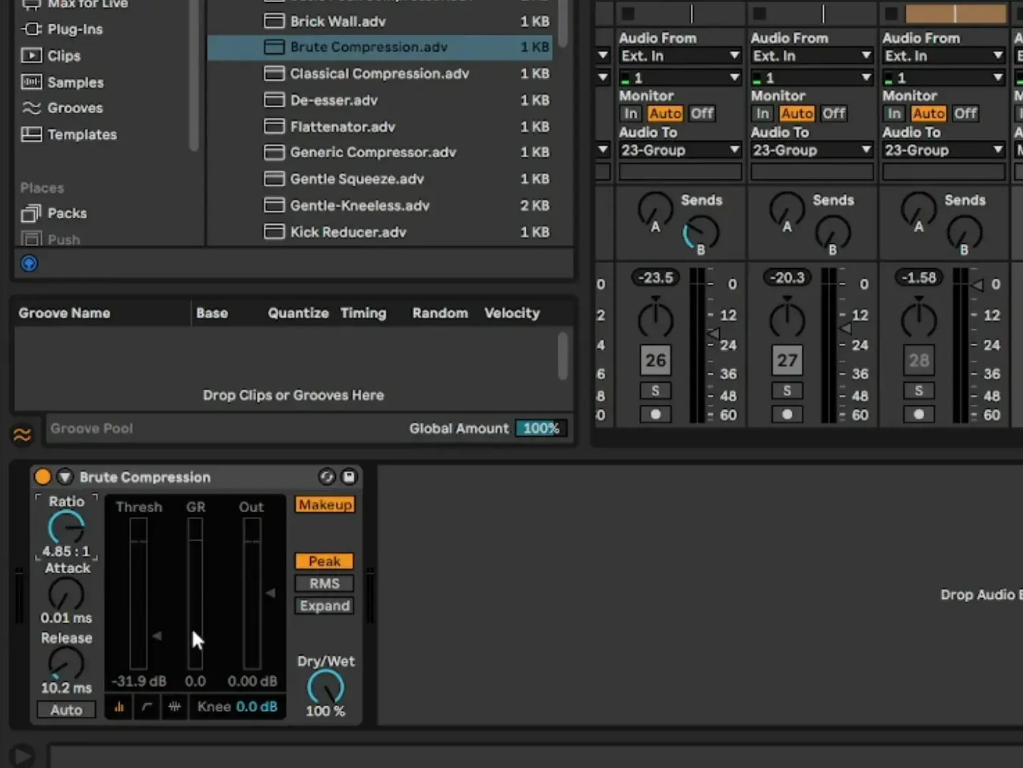
Task: Open second track's Ext. In Audio From dropdown
Action: 812,55
